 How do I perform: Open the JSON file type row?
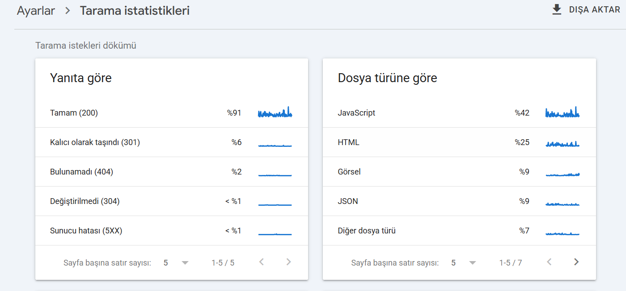coord(459,201)
